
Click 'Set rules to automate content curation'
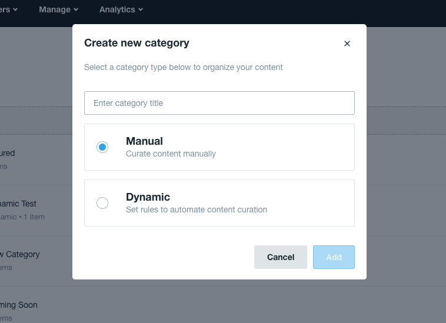click(x=197, y=209)
